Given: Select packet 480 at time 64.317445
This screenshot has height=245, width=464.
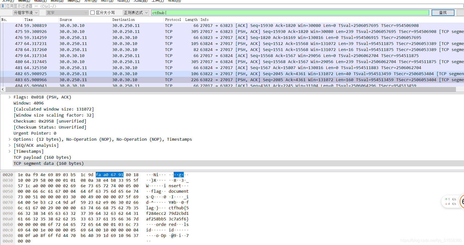Looking at the screenshot, I should pos(232,62).
